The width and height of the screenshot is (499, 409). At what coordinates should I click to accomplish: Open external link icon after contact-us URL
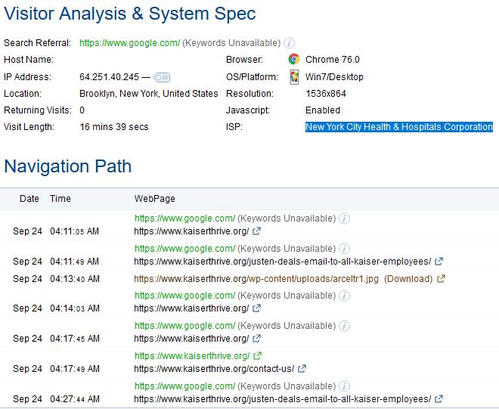click(302, 369)
